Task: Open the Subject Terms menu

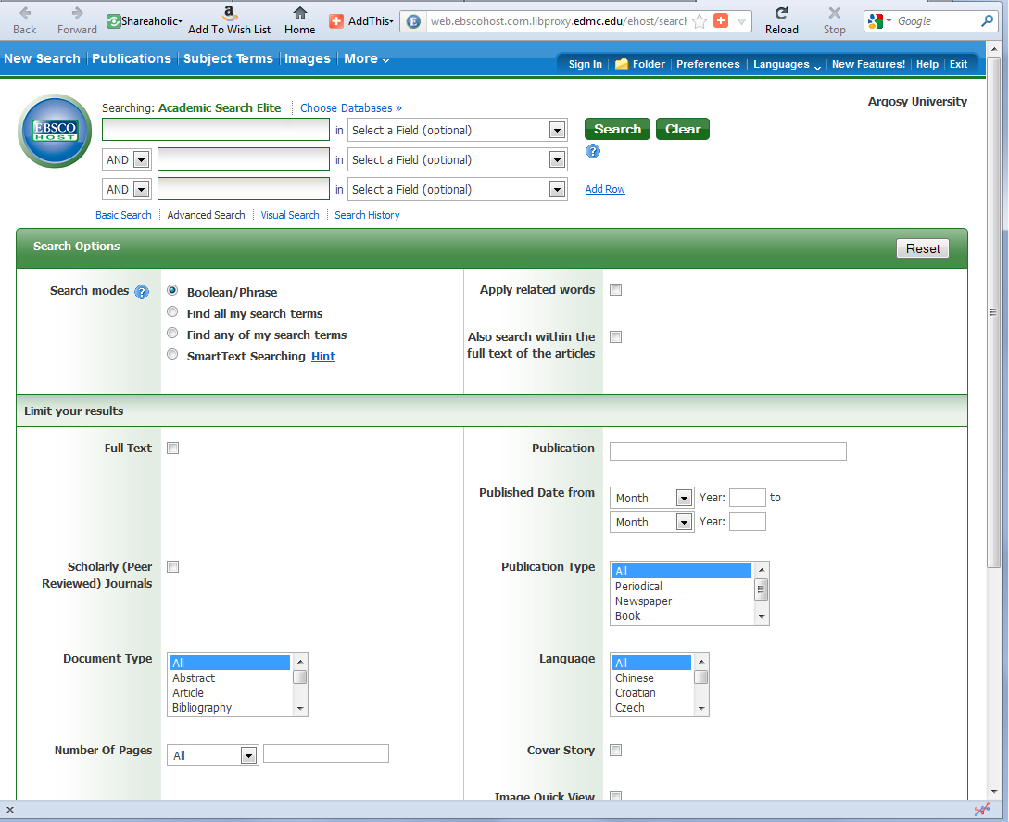Action: (228, 58)
